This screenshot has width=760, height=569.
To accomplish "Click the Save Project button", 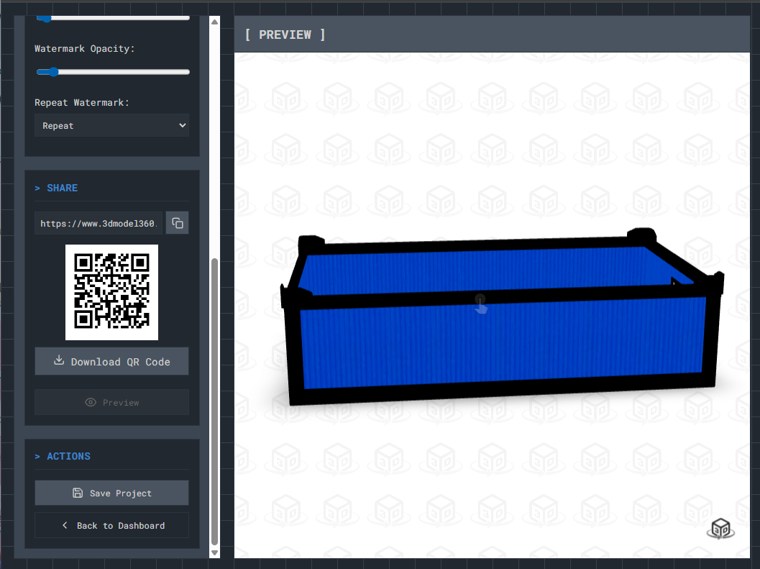I will (111, 493).
